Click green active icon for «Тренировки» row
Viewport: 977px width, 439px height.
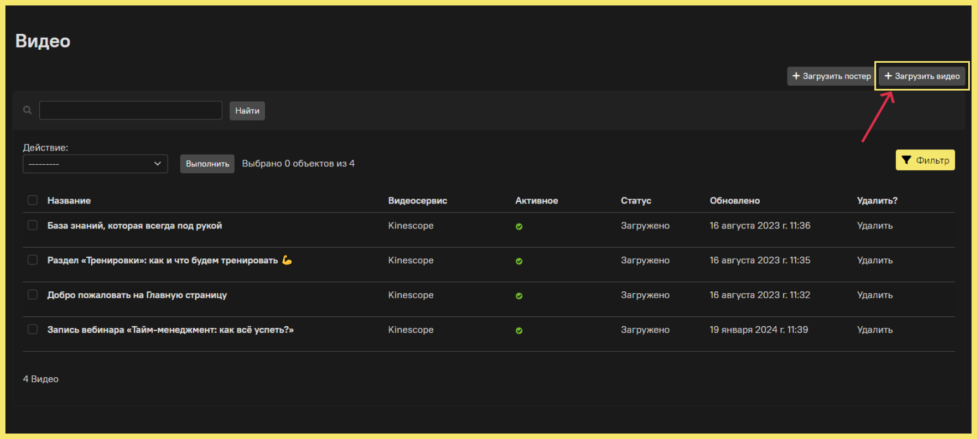519,261
